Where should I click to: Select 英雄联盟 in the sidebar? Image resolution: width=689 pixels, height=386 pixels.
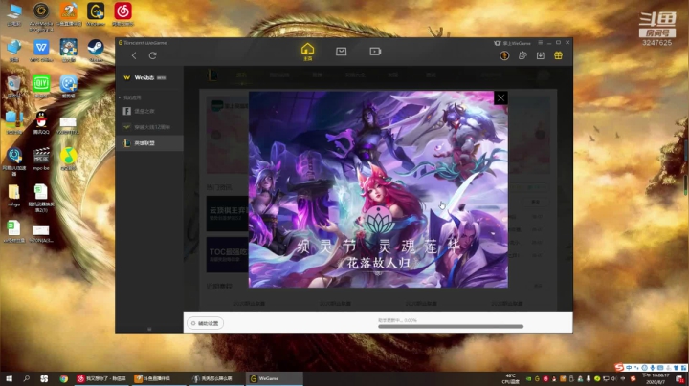[149, 143]
